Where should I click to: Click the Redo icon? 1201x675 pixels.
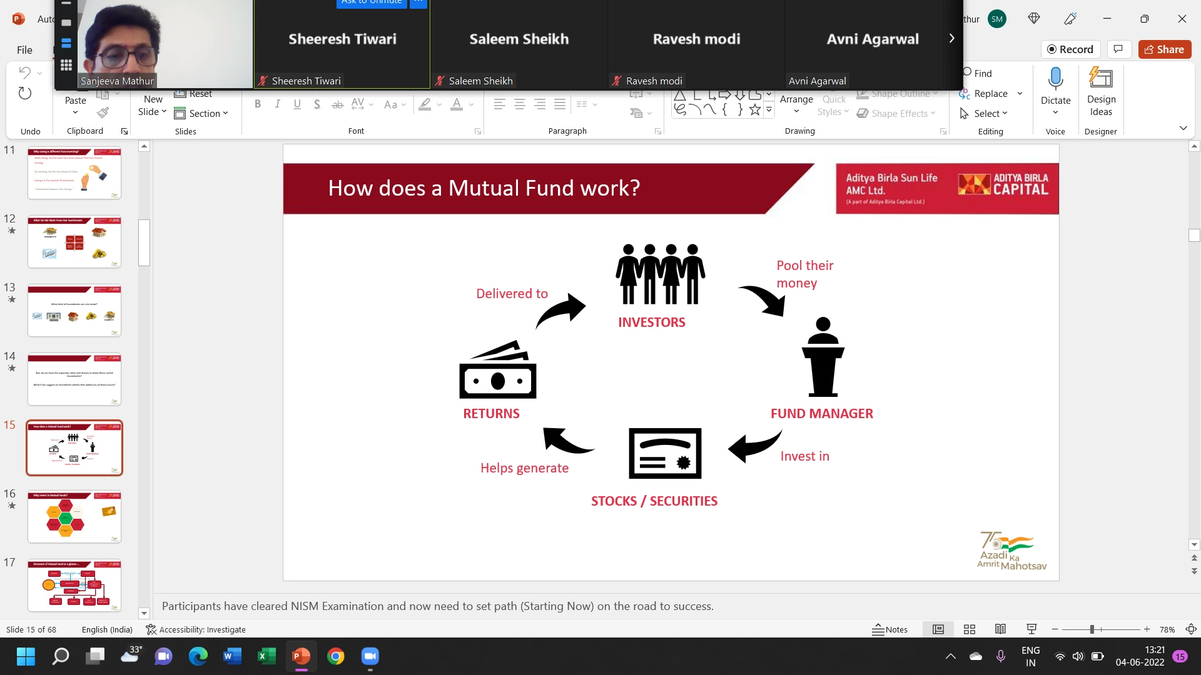click(x=24, y=93)
